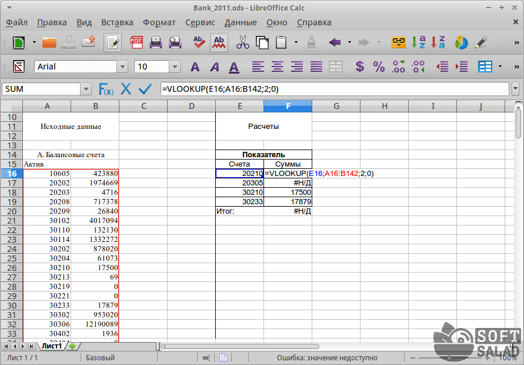Open Borders dropdown arrow
524x365 pixels.
pyautogui.click(x=500, y=67)
